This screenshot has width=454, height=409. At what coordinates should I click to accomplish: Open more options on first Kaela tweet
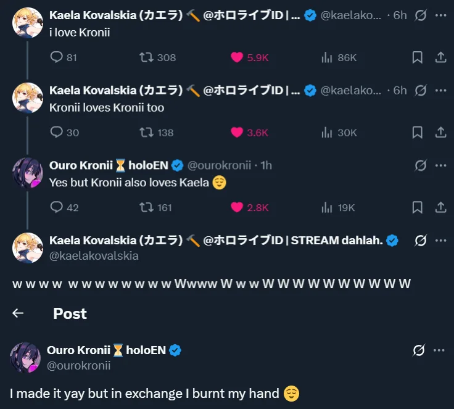[440, 15]
